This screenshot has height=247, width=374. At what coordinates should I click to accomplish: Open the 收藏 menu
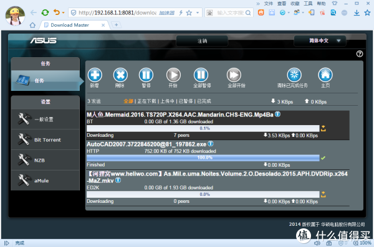tap(295, 4)
